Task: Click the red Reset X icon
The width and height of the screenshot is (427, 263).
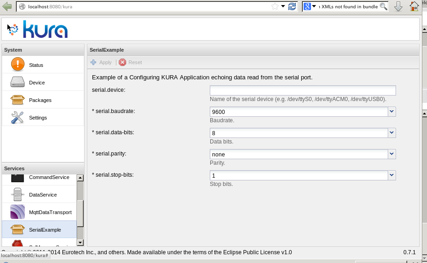Action: coord(122,62)
